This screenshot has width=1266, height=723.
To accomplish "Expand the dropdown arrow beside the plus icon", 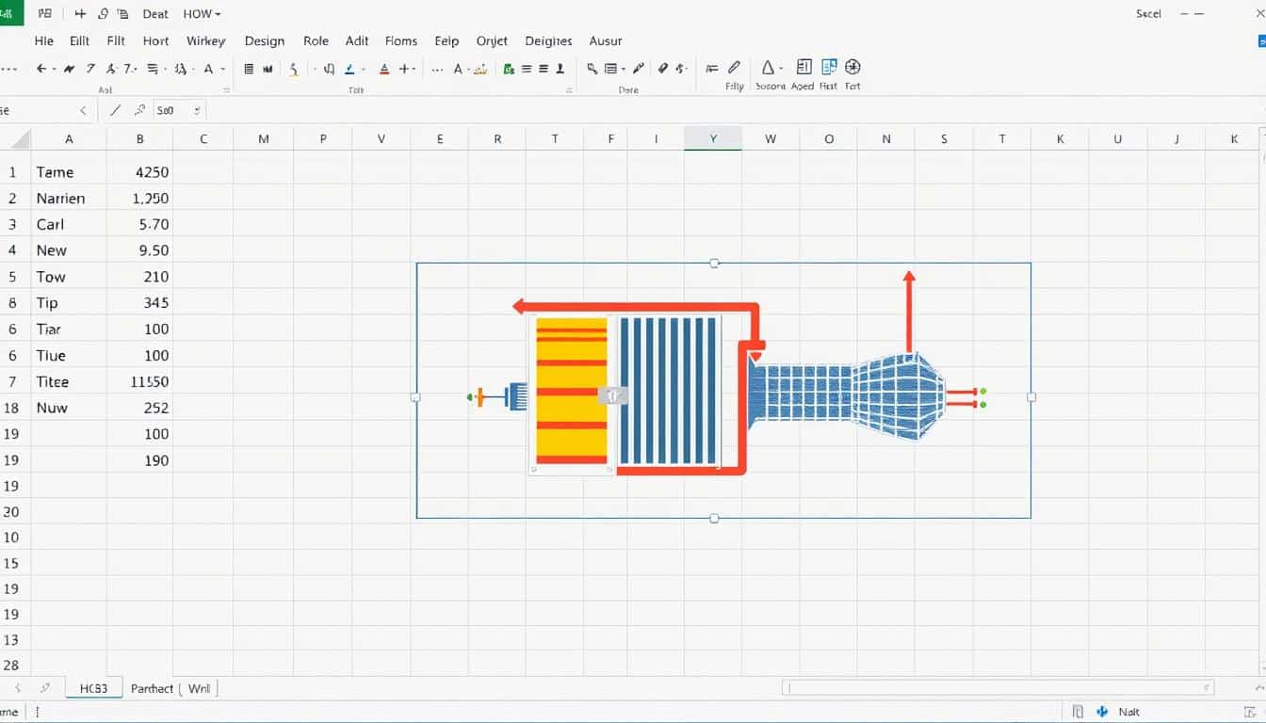I will click(x=414, y=70).
